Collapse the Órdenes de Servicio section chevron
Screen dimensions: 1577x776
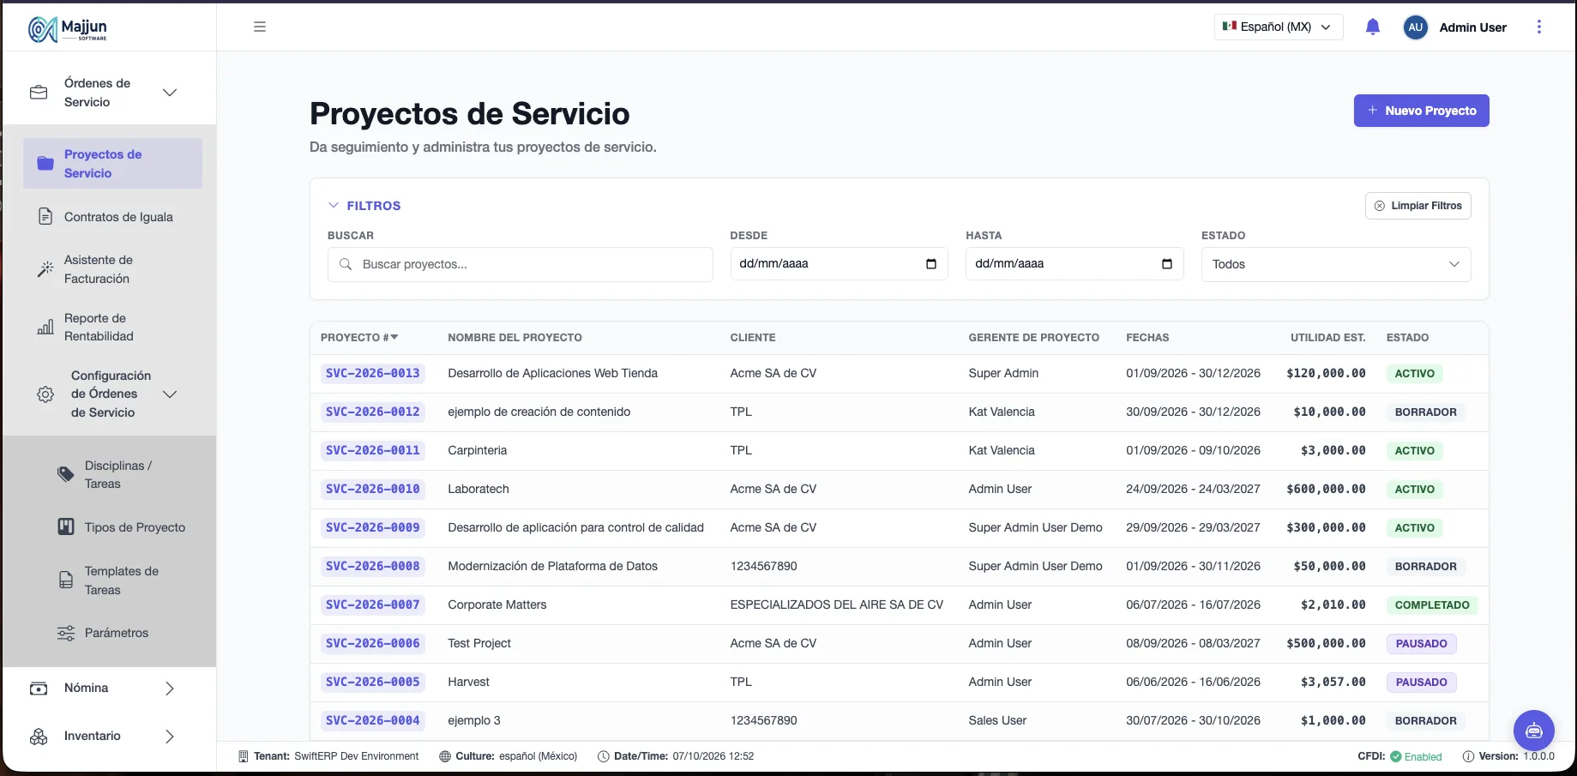pos(170,93)
